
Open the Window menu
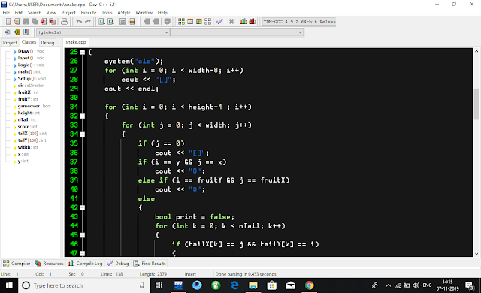click(144, 13)
